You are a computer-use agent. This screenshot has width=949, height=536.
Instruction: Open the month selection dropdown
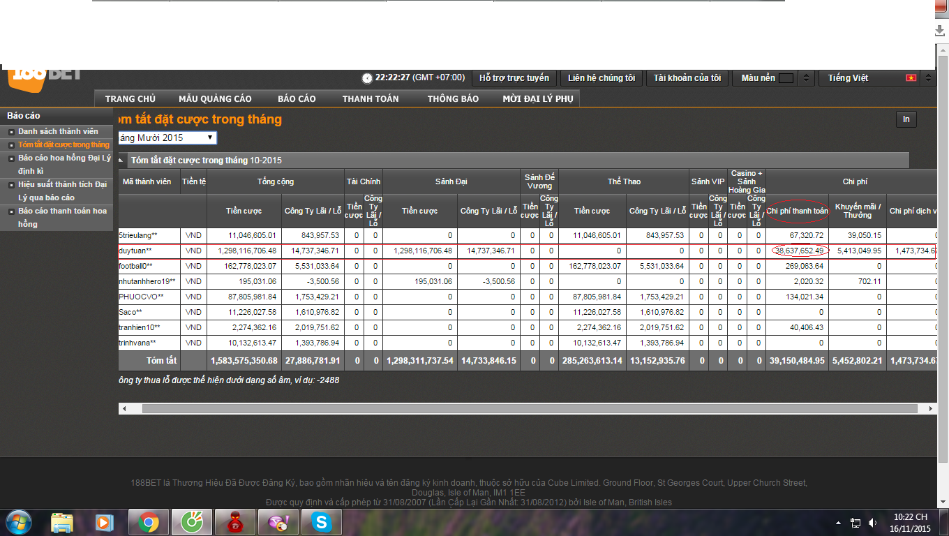tap(167, 138)
